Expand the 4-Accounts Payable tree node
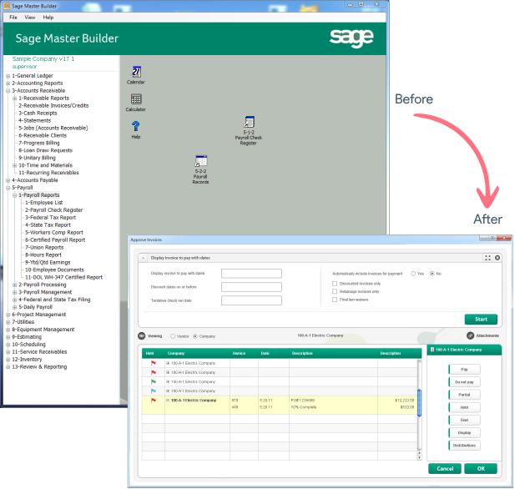Image resolution: width=515 pixels, height=489 pixels. click(x=8, y=180)
